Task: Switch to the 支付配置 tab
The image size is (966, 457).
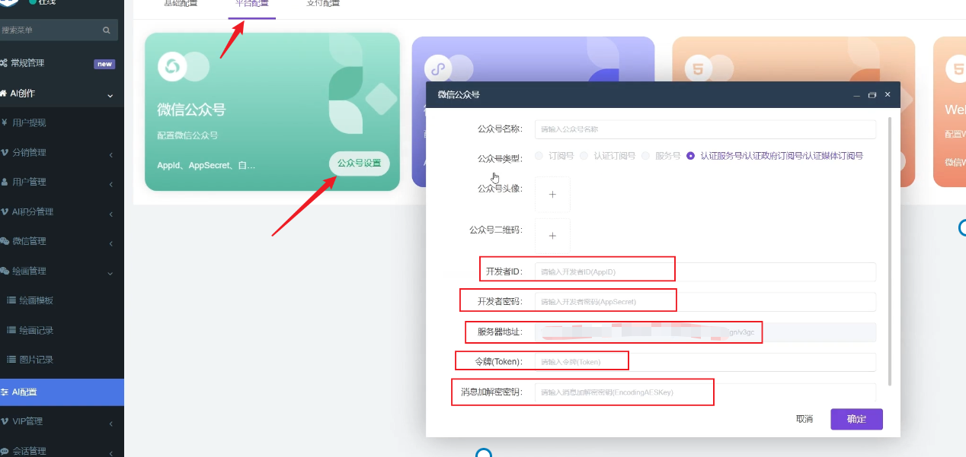Action: [x=323, y=4]
